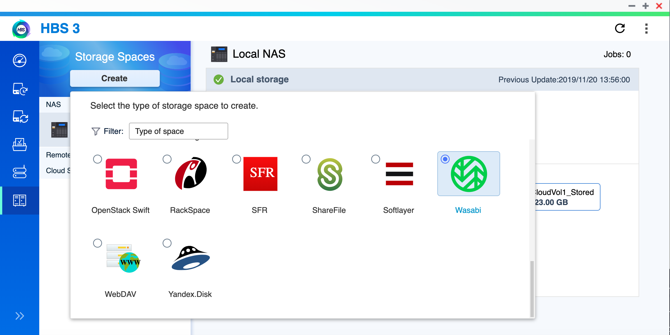The width and height of the screenshot is (670, 335).
Task: Click the green Local storage status checkmark
Action: (219, 80)
